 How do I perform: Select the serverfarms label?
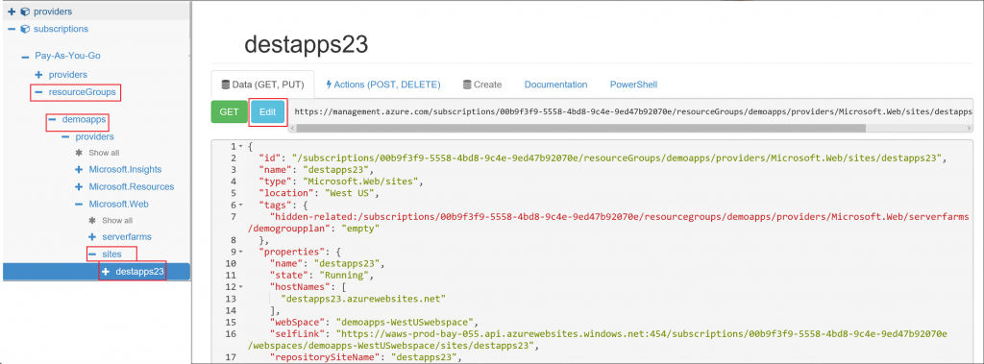127,237
